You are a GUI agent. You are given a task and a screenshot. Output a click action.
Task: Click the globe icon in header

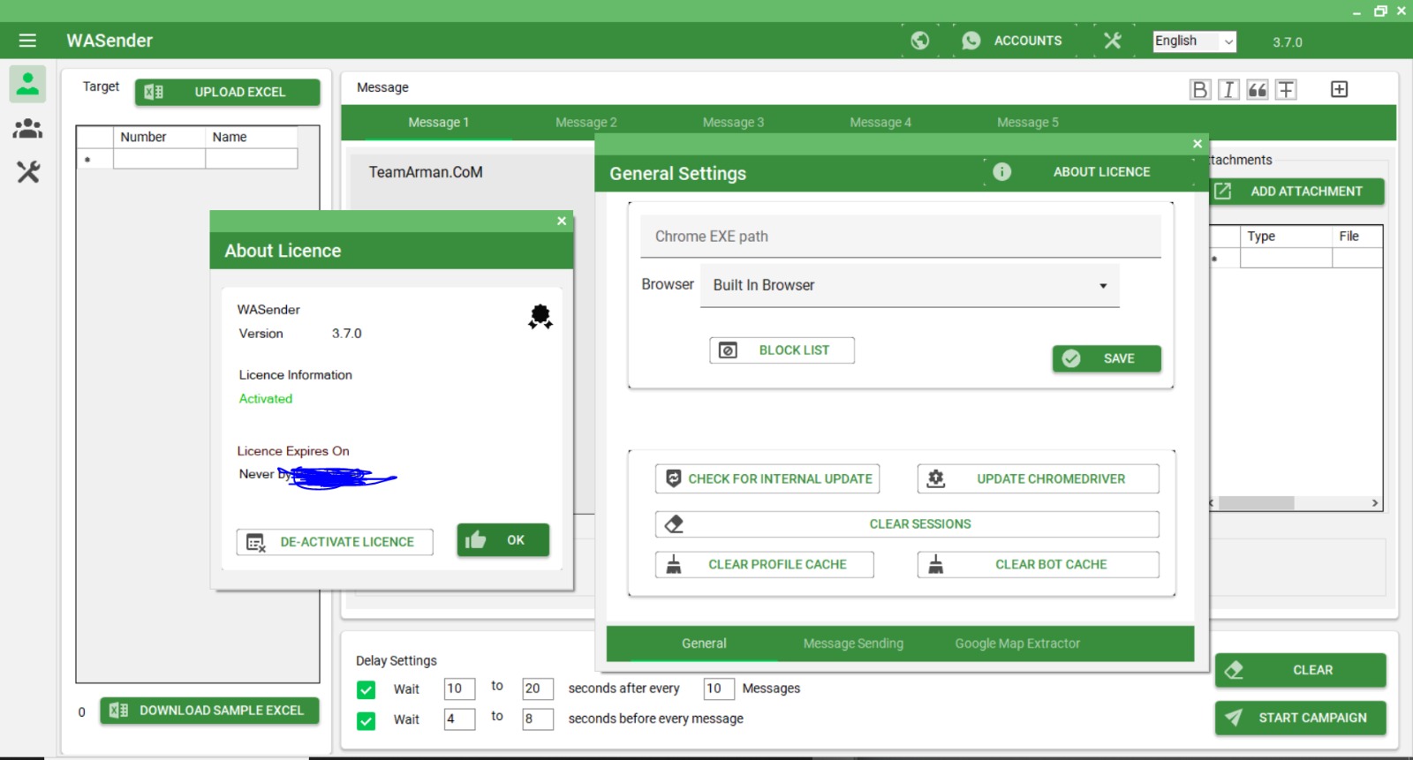pyautogui.click(x=919, y=41)
